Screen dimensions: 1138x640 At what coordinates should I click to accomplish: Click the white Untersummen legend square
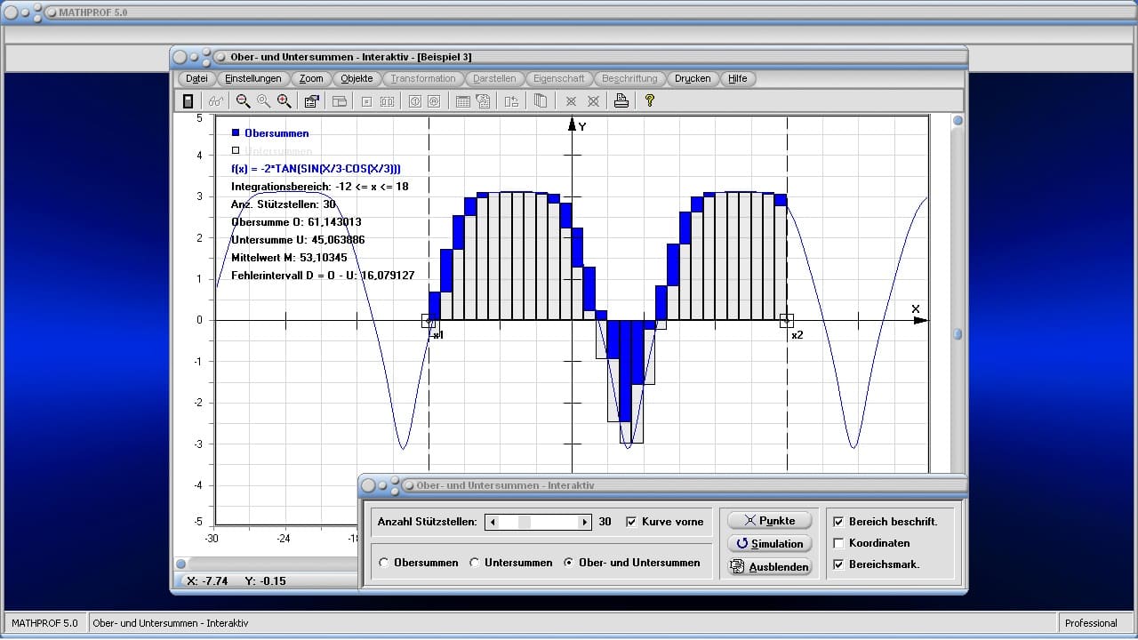(236, 150)
